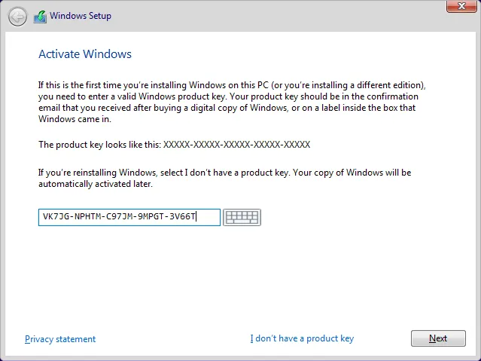Select "I don't have a product key"
481x361 pixels.
pyautogui.click(x=302, y=339)
